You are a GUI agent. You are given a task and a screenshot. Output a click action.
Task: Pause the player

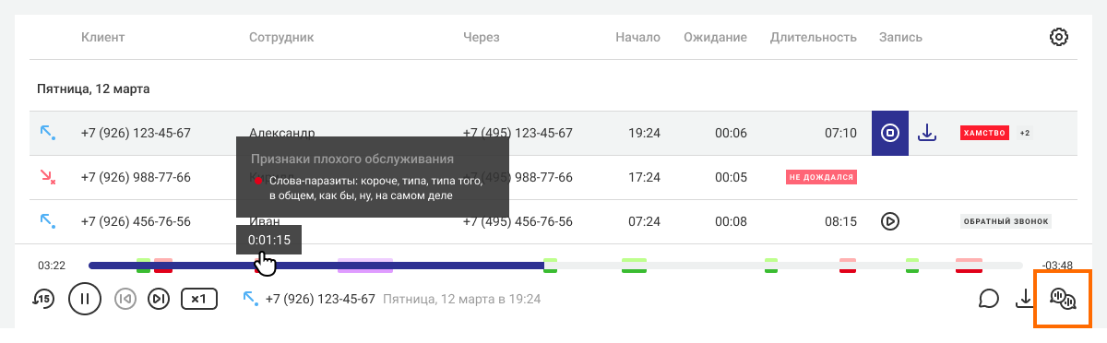click(x=84, y=299)
